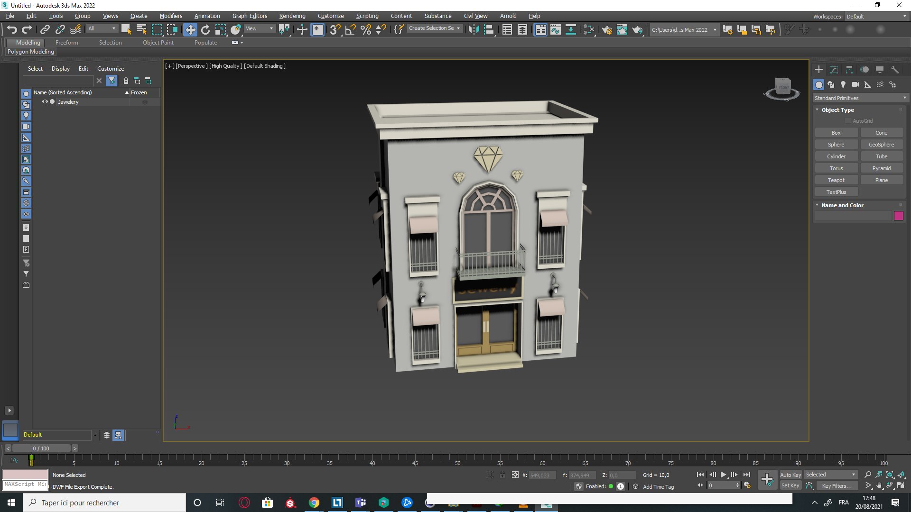The height and width of the screenshot is (512, 911).
Task: Click the pink object color swatch
Action: 899,216
